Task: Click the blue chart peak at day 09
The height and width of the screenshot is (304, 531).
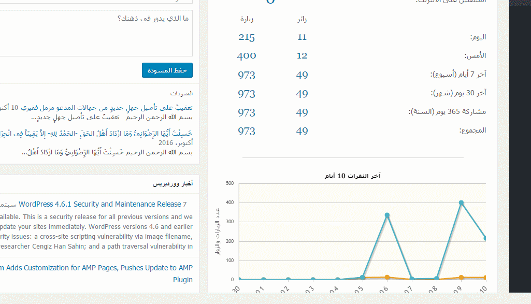Action: tap(461, 203)
